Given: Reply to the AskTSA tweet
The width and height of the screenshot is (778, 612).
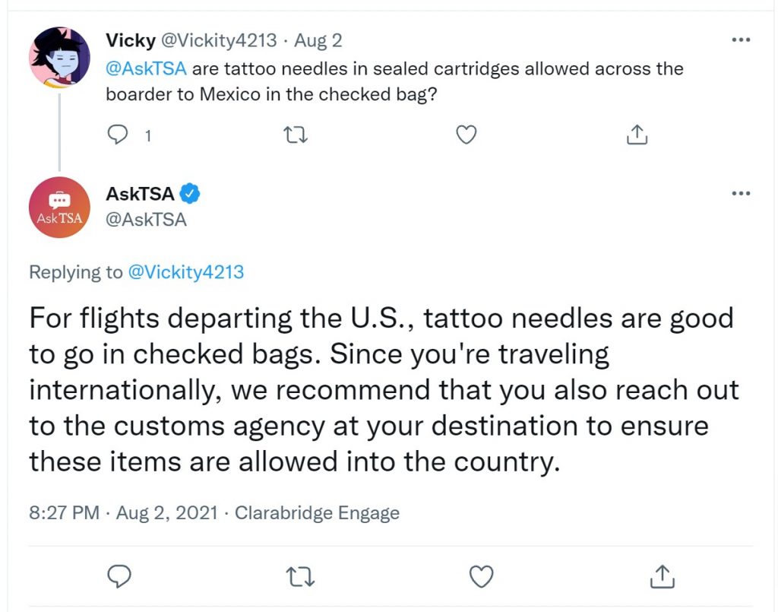Looking at the screenshot, I should click(x=119, y=576).
